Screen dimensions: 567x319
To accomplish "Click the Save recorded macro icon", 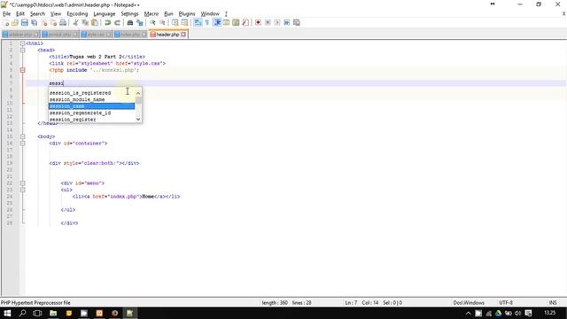I will (297, 23).
